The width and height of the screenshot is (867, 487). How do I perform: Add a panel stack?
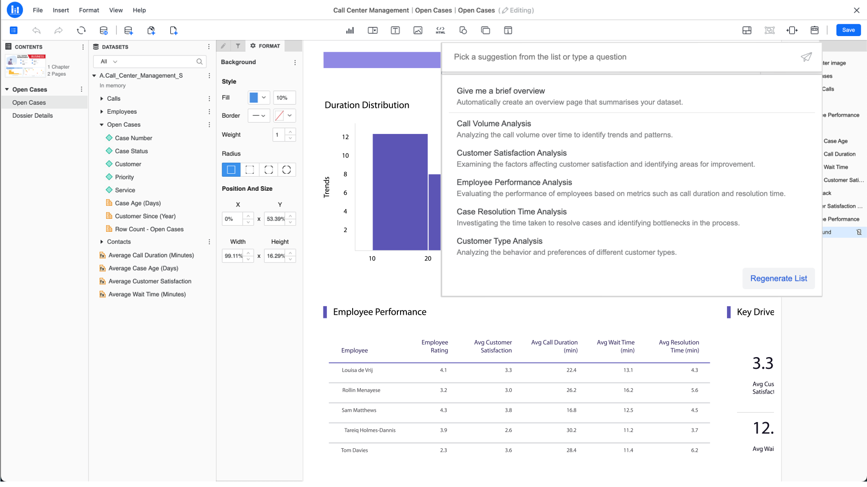point(485,30)
